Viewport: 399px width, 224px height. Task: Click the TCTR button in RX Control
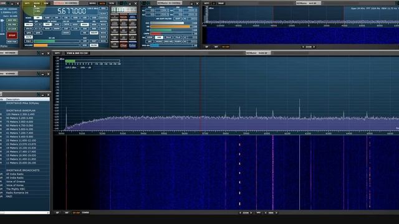tap(112, 3)
